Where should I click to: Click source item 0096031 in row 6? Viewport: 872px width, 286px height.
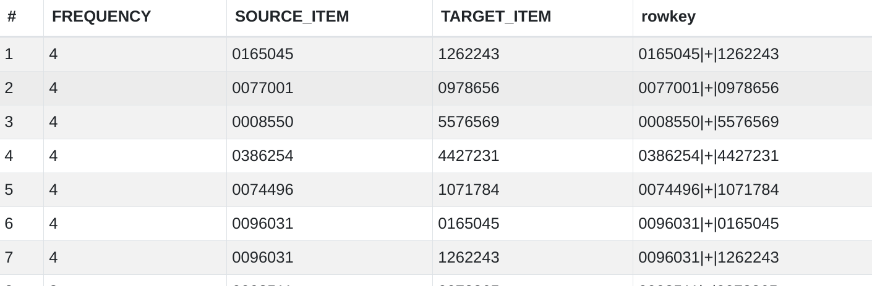click(x=263, y=224)
